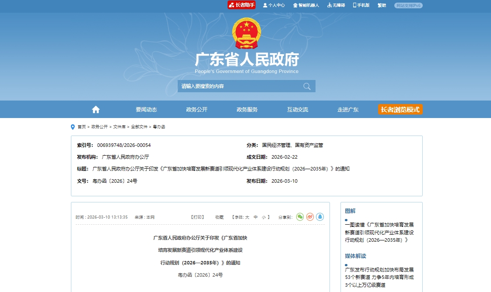
Task: Share article via Weibo icon
Action: click(x=310, y=217)
